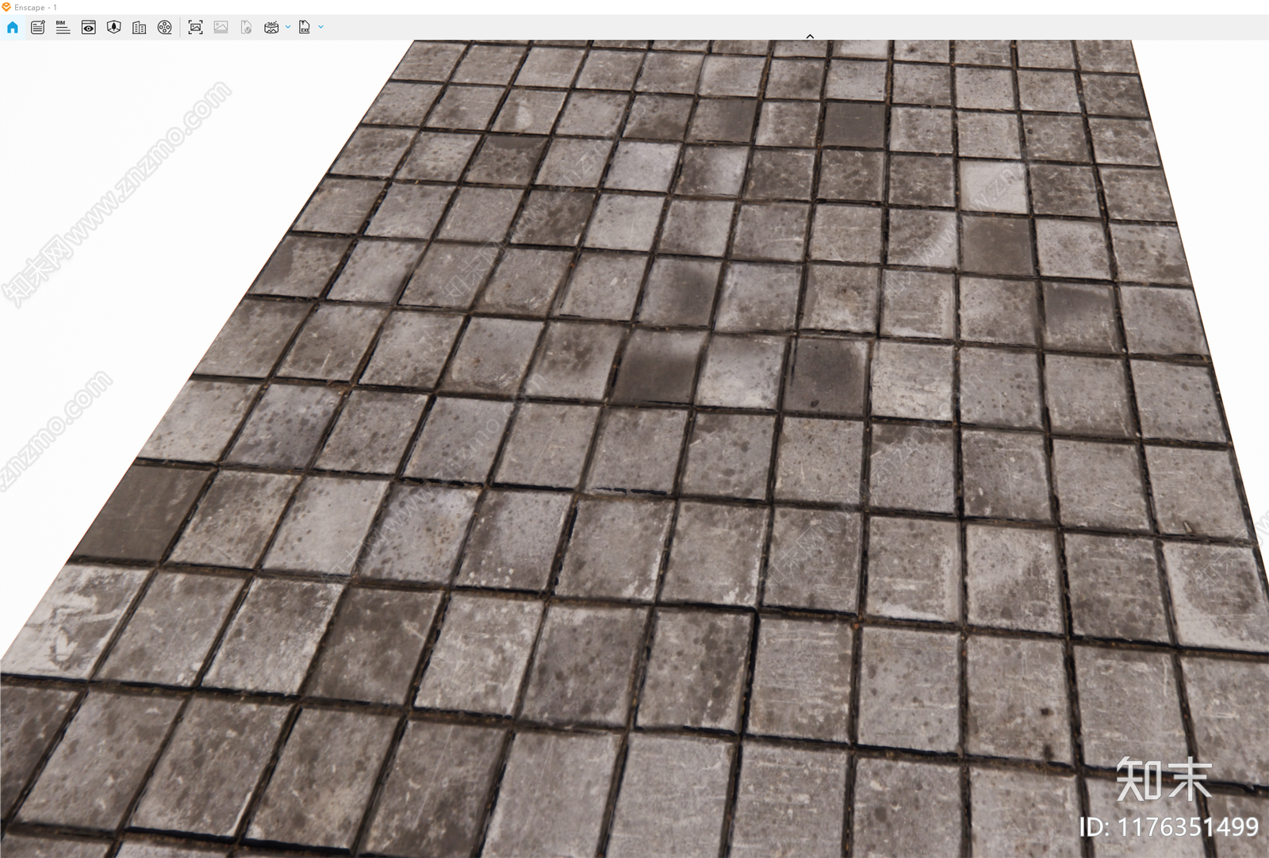Click the screenshot capture icon
The height and width of the screenshot is (858, 1269).
[195, 27]
